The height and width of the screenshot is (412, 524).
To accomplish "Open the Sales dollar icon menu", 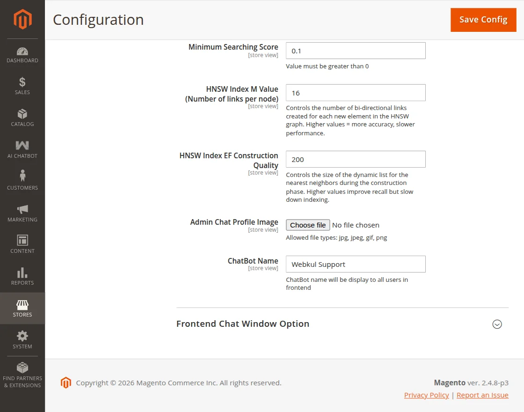I will click(22, 82).
